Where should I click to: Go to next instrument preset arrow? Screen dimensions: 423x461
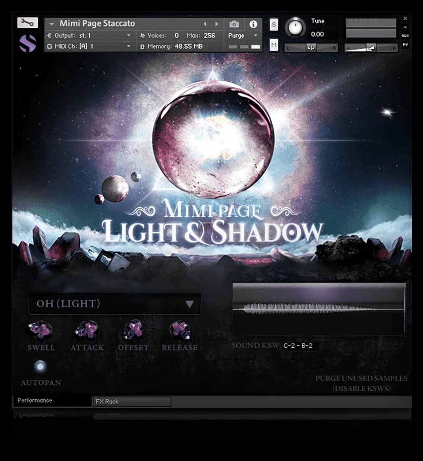coord(216,24)
